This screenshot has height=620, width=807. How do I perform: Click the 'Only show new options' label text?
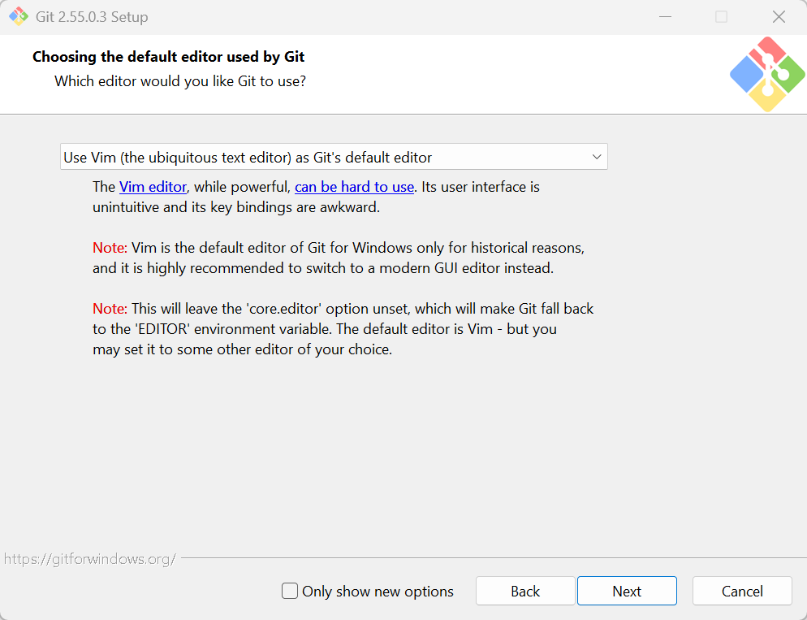[378, 592]
